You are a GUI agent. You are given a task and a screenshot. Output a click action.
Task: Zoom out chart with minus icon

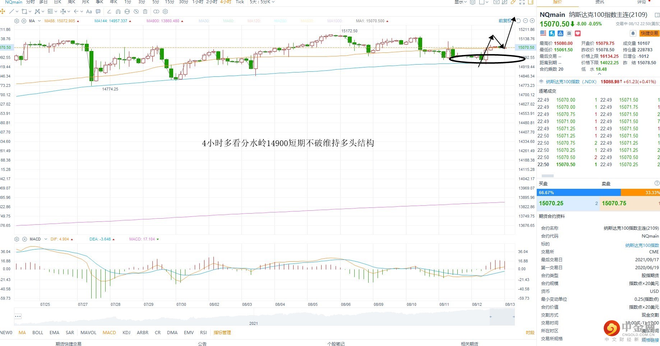(x=526, y=21)
